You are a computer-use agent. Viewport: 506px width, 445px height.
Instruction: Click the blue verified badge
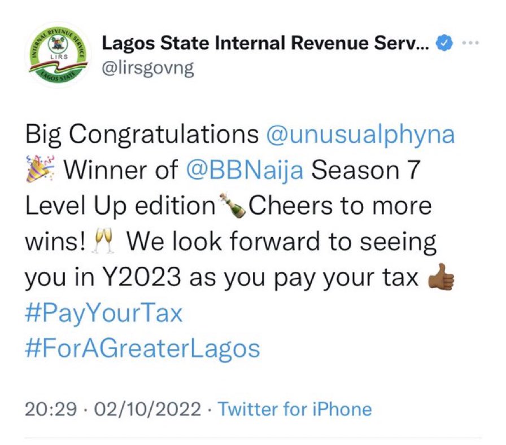[x=447, y=43]
